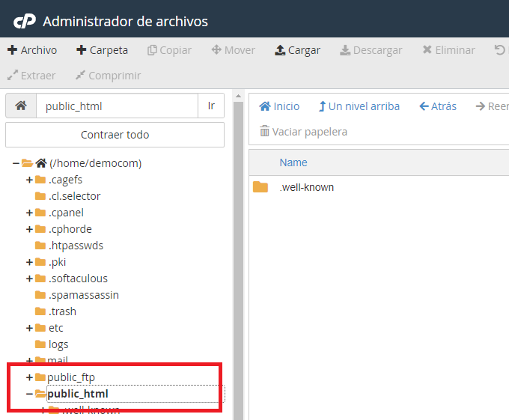The image size is (509, 420).
Task: Click the path input field
Action: (116, 106)
